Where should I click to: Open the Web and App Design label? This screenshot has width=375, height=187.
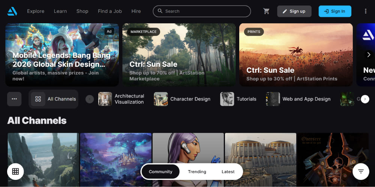click(x=306, y=99)
